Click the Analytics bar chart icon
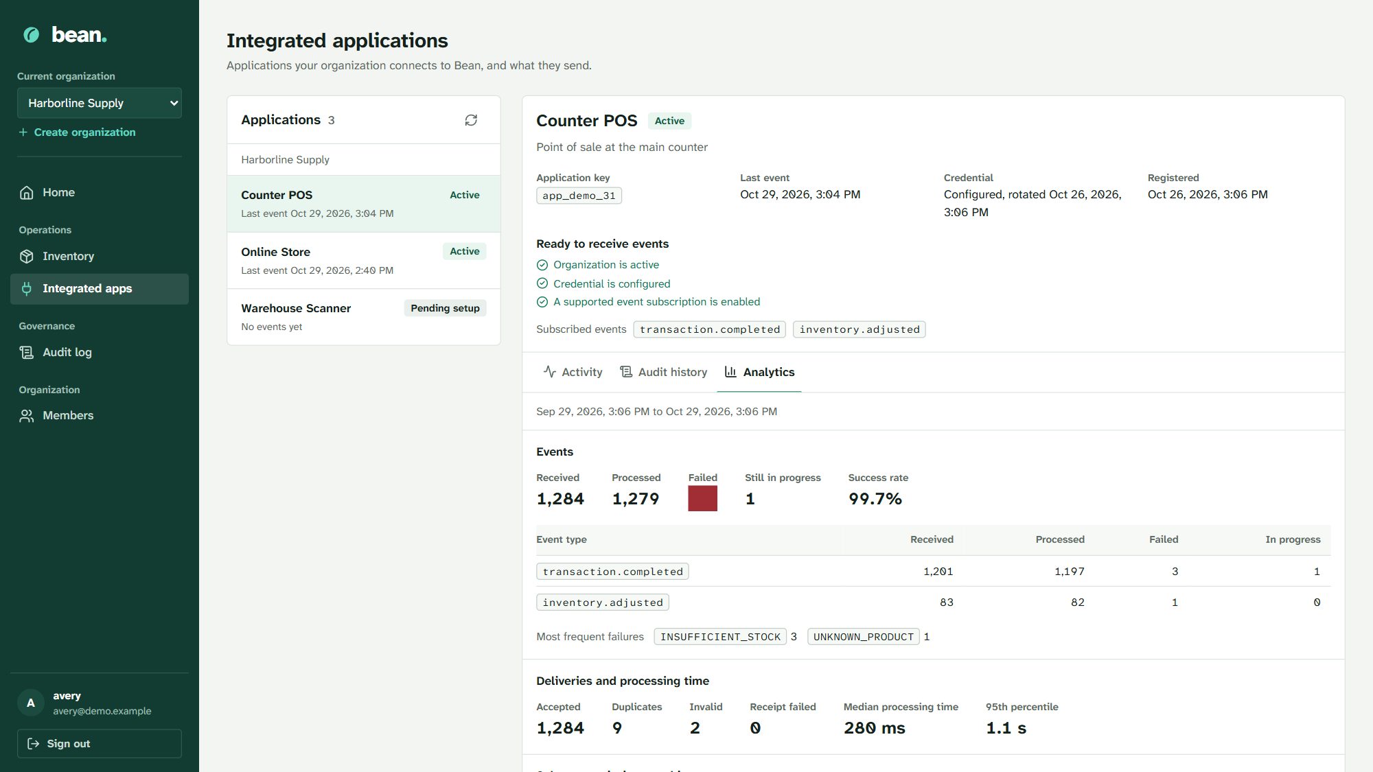The width and height of the screenshot is (1373, 772). 731,372
